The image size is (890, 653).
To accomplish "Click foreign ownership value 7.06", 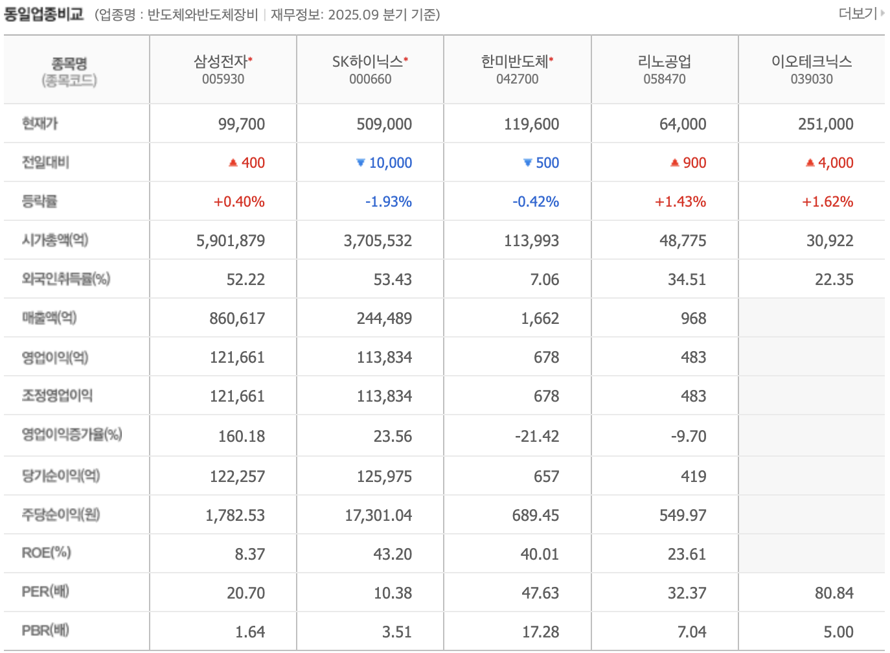I will click(545, 279).
